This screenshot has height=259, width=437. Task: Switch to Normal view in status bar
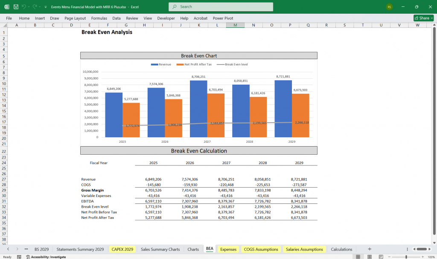tap(358, 256)
